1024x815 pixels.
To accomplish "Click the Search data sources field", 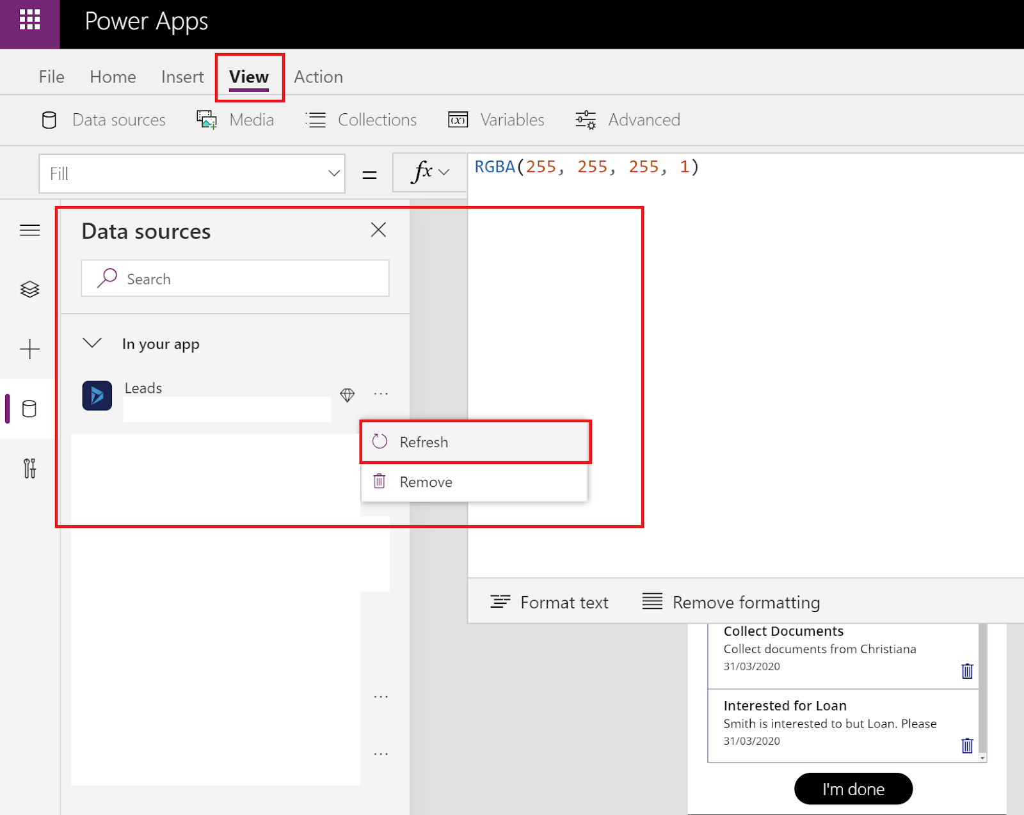I will (x=235, y=278).
